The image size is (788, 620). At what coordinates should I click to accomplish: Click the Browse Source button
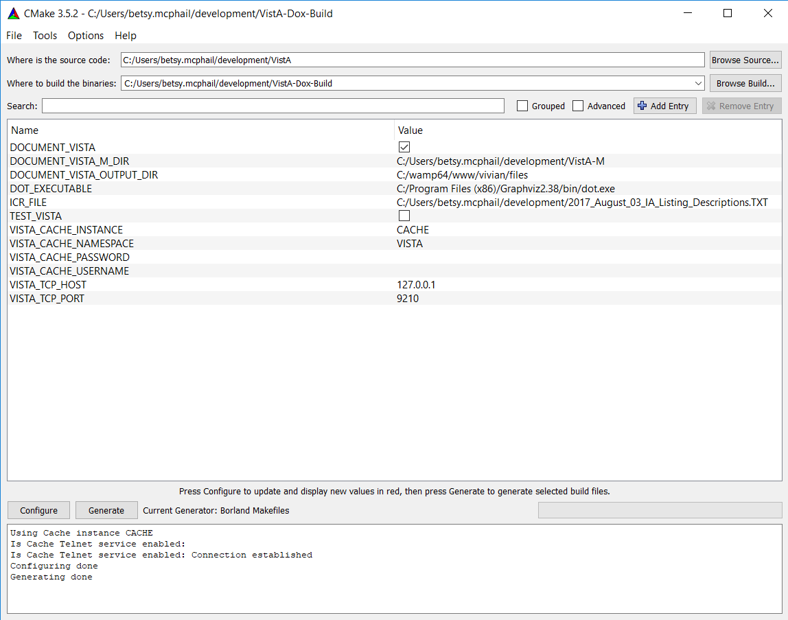(x=745, y=60)
